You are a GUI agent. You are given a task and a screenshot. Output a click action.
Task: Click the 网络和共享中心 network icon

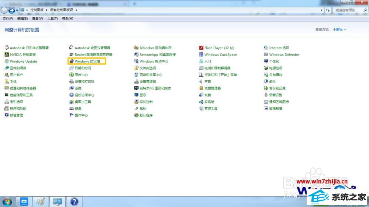click(136, 75)
